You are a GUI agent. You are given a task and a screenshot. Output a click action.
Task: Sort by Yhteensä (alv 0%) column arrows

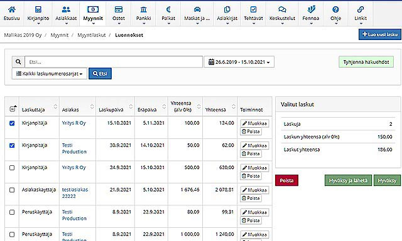click(198, 106)
